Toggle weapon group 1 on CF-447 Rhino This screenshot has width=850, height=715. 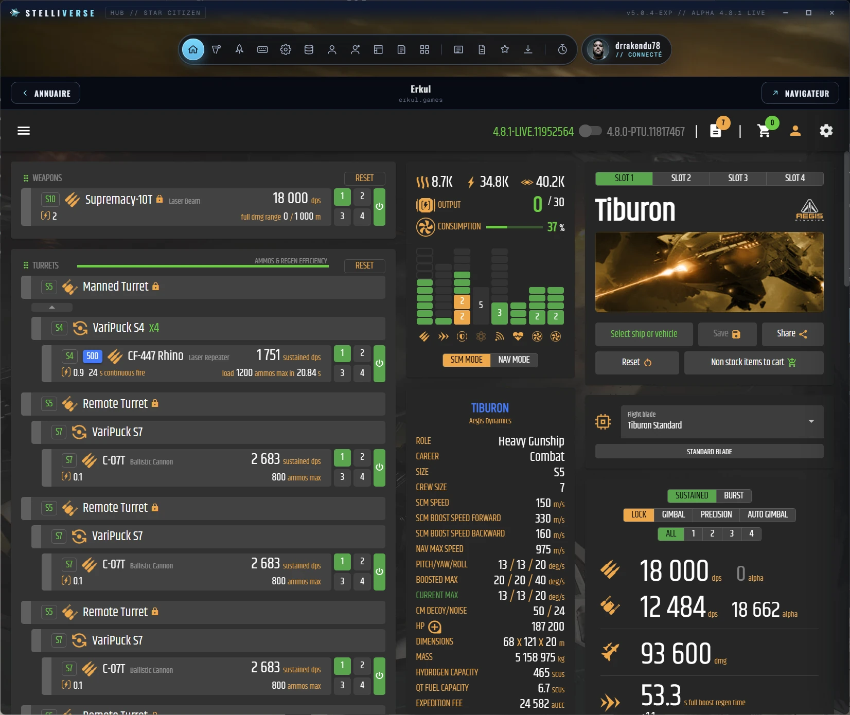342,353
